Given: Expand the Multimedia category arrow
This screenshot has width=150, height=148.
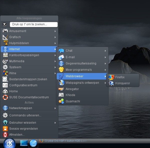Looking at the screenshot, I should click(x=55, y=61).
